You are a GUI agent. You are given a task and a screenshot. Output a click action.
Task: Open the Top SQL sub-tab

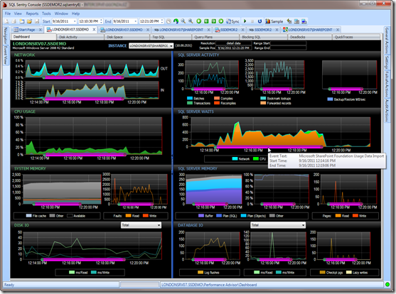[171, 37]
